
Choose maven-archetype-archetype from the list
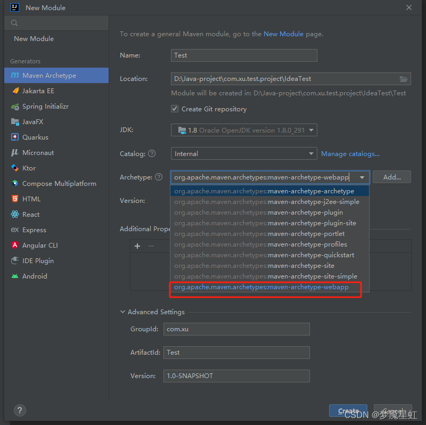point(269,191)
